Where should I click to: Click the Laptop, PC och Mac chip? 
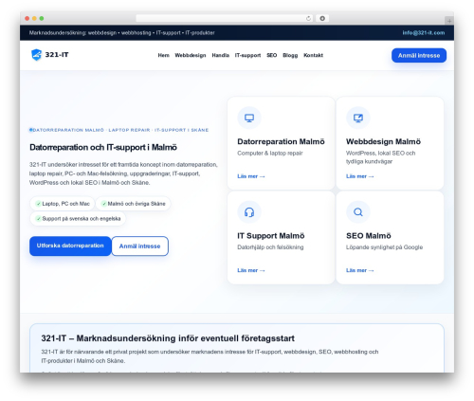[63, 204]
